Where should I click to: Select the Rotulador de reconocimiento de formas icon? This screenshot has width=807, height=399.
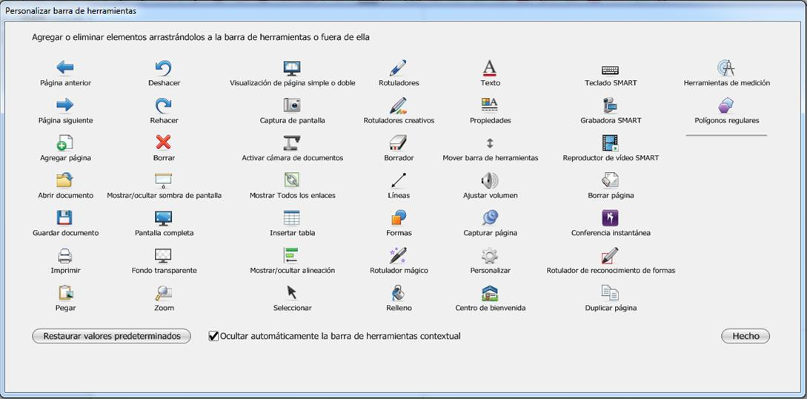[x=610, y=255]
